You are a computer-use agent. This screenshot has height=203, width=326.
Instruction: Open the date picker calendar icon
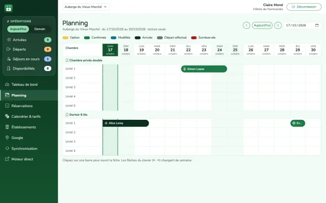[x=317, y=25]
